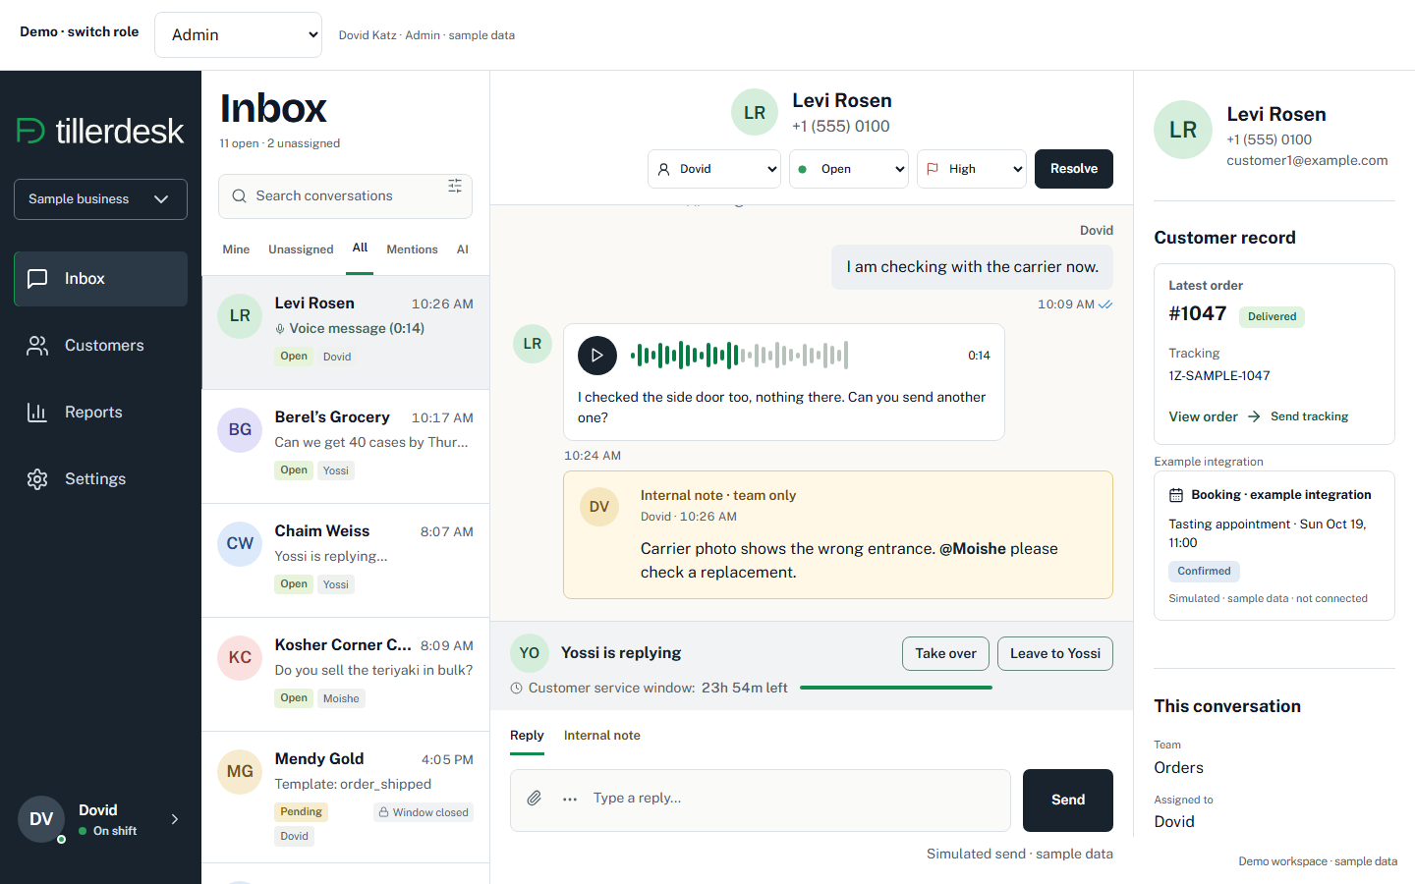Click the Settings gear icon
This screenshot has height=884, width=1415.
point(37,479)
